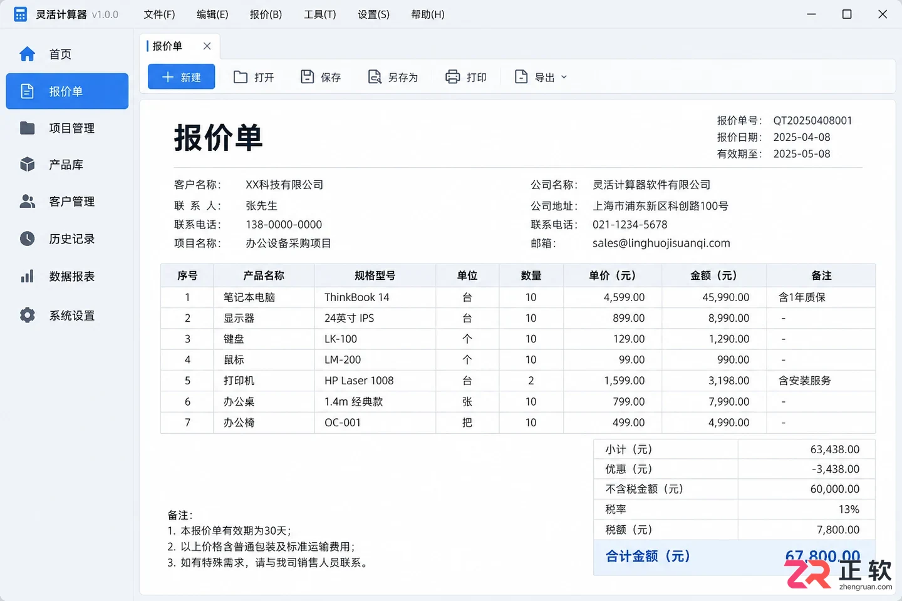Open the 帮助(H) menu
902x601 pixels.
tap(427, 14)
